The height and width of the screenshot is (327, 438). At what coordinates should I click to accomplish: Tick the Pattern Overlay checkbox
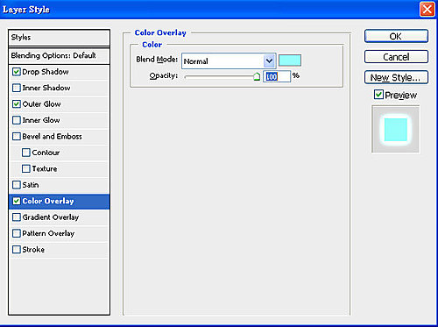click(x=17, y=233)
